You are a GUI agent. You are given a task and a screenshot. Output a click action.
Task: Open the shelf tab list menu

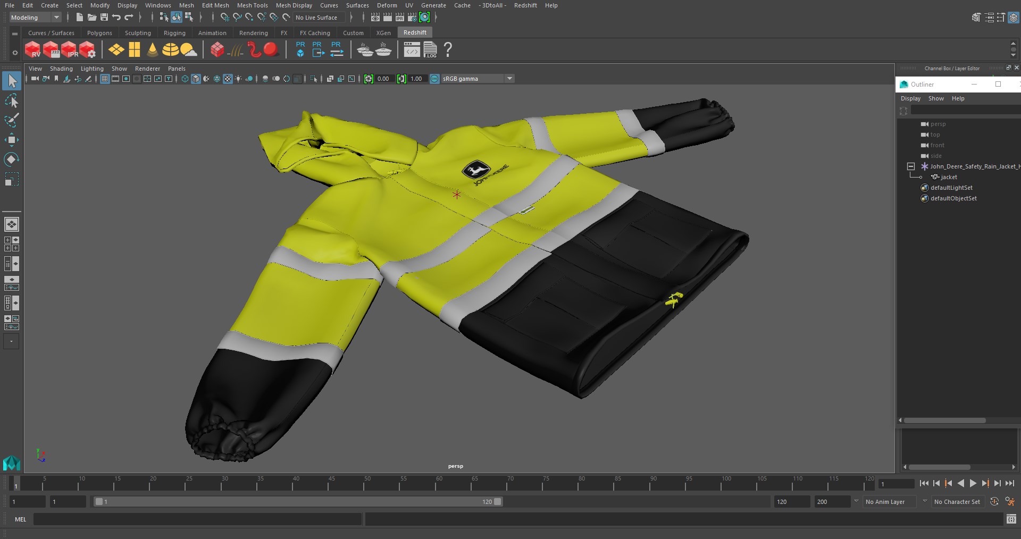pos(15,33)
